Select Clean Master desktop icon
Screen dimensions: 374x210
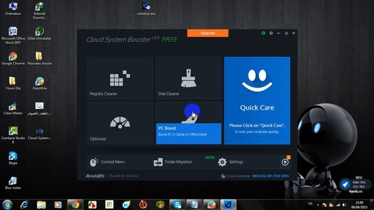coord(13,108)
